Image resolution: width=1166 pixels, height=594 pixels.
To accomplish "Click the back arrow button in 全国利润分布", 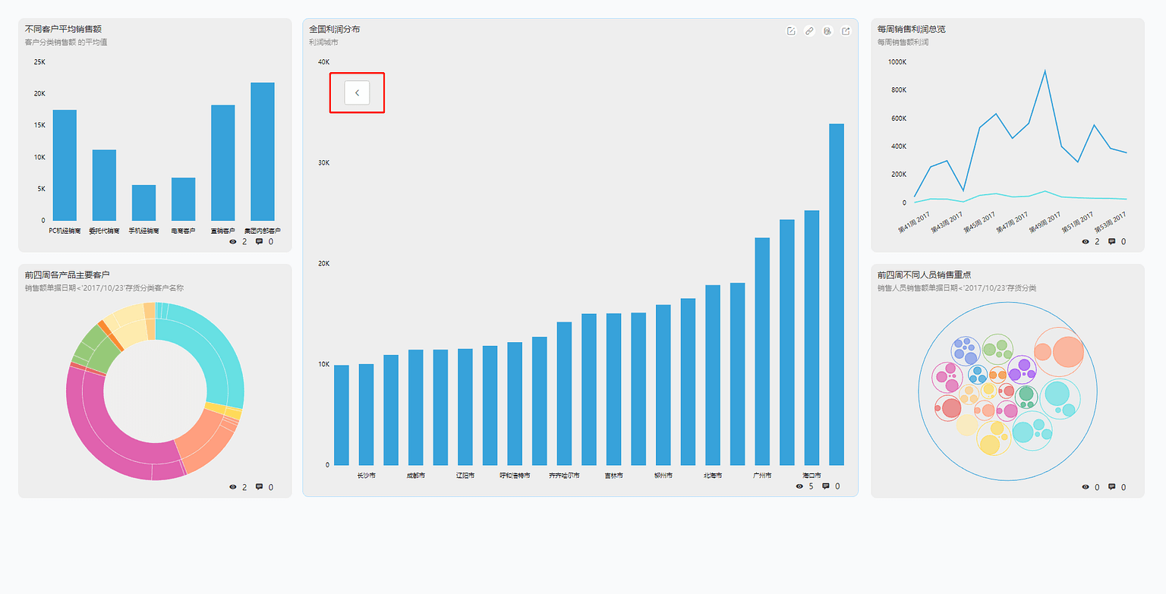I will (357, 93).
